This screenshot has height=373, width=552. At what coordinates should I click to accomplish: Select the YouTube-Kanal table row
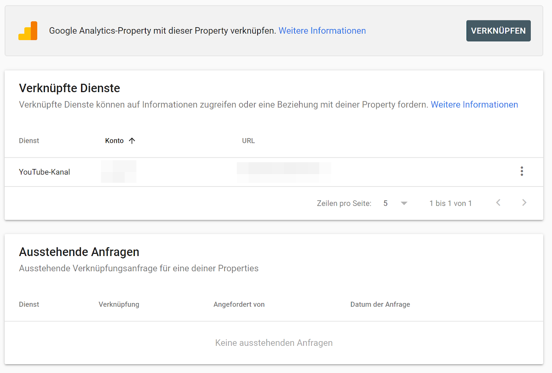point(184,172)
